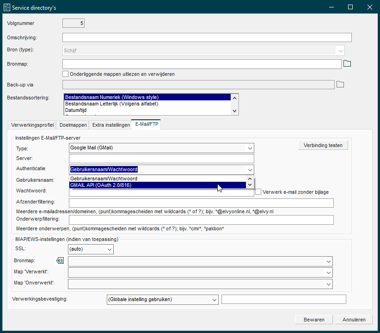
Task: Expand the Map 'Verwerkt' dropdown
Action: pos(329,272)
